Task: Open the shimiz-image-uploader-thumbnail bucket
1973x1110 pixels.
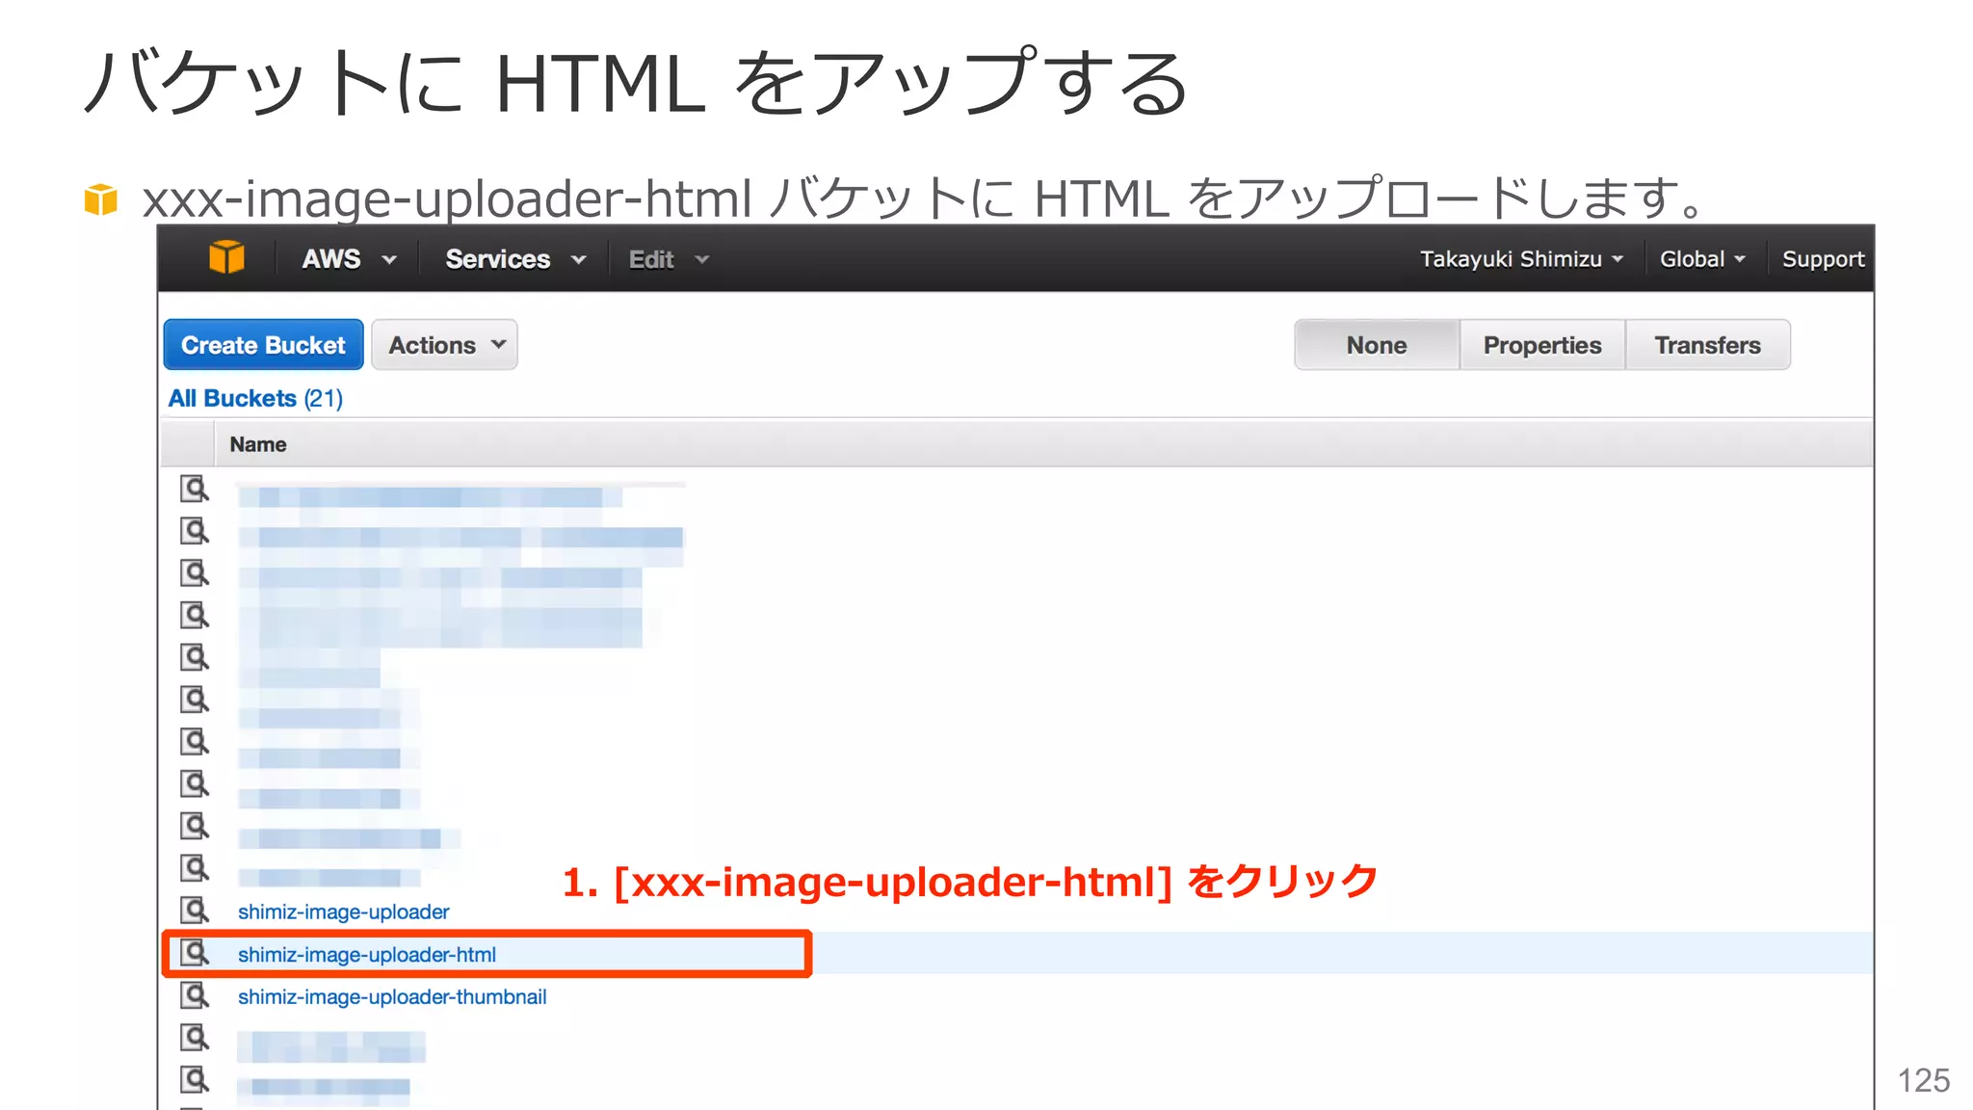Action: pyautogui.click(x=392, y=997)
